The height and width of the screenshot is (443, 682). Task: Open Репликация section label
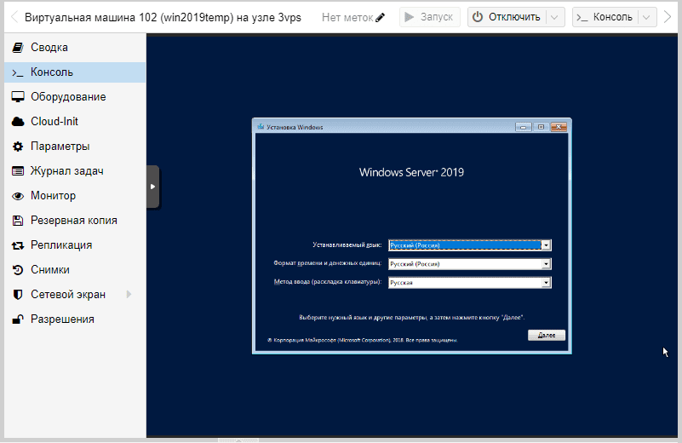(x=61, y=245)
